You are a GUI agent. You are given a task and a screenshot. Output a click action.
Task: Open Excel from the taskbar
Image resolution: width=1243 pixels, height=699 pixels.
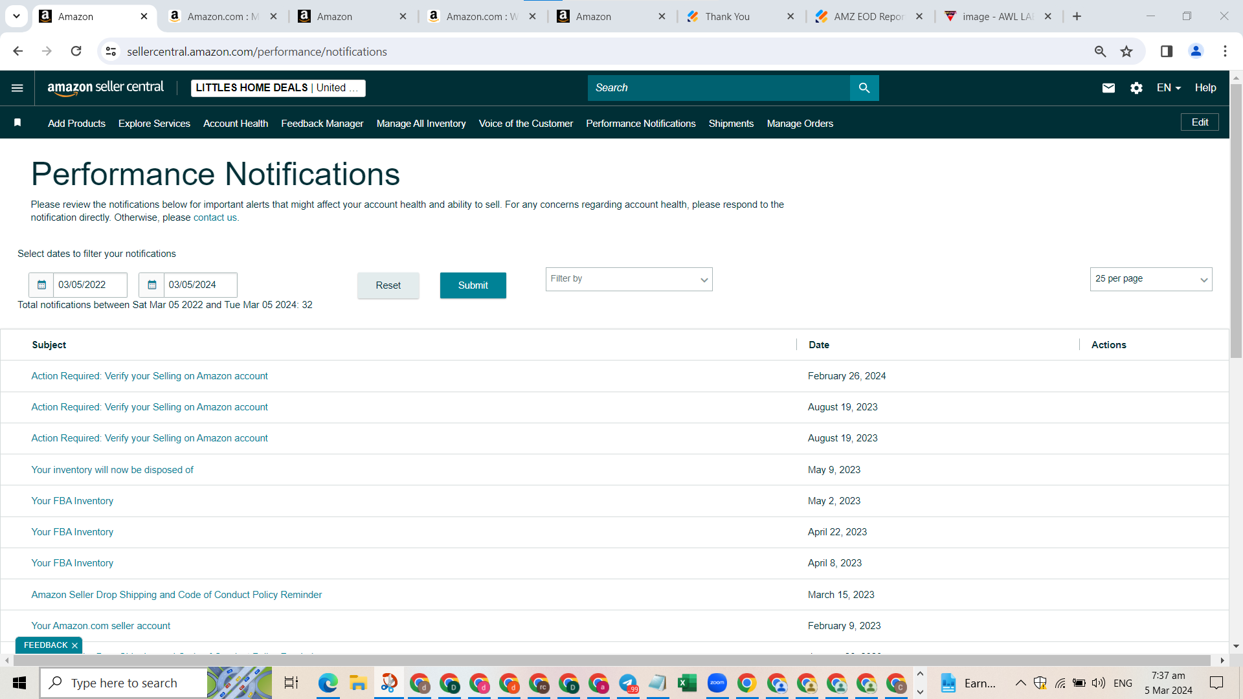(x=687, y=683)
